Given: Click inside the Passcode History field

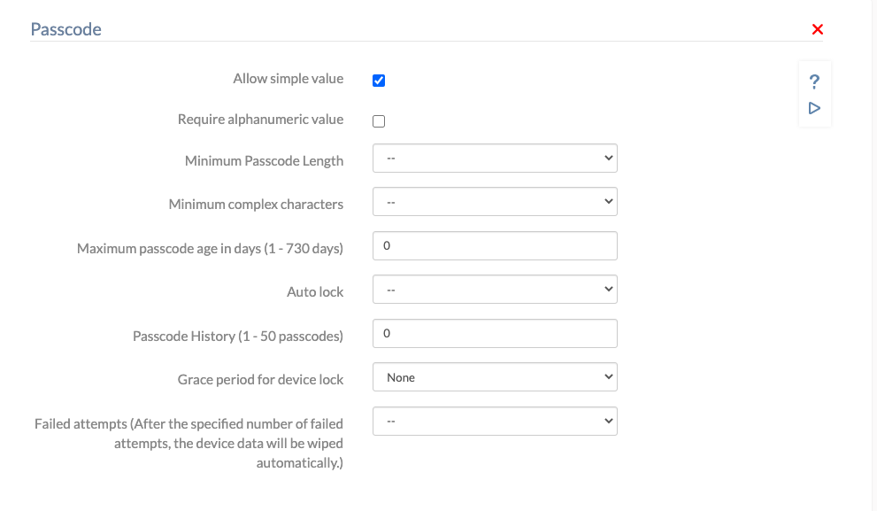Looking at the screenshot, I should pos(495,333).
